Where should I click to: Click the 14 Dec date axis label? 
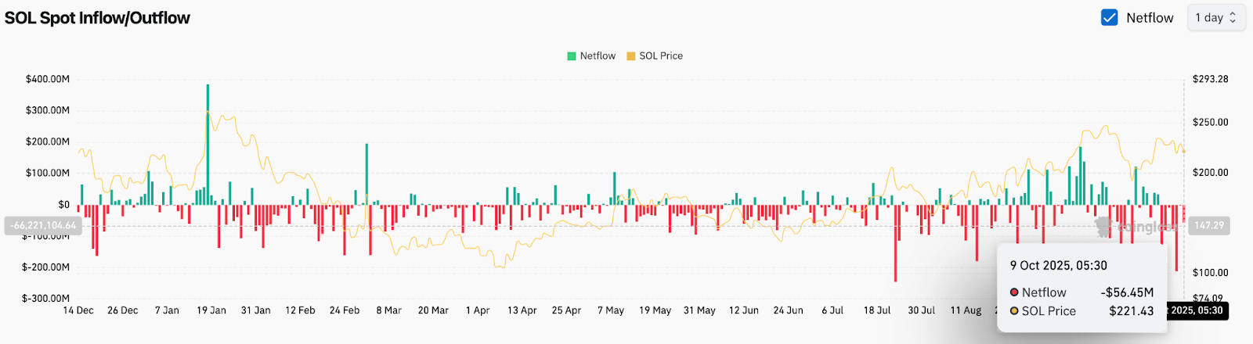click(x=78, y=310)
